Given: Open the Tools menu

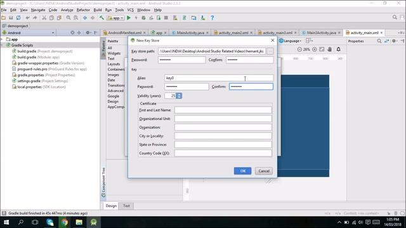Looking at the screenshot, I should pos(119,10).
